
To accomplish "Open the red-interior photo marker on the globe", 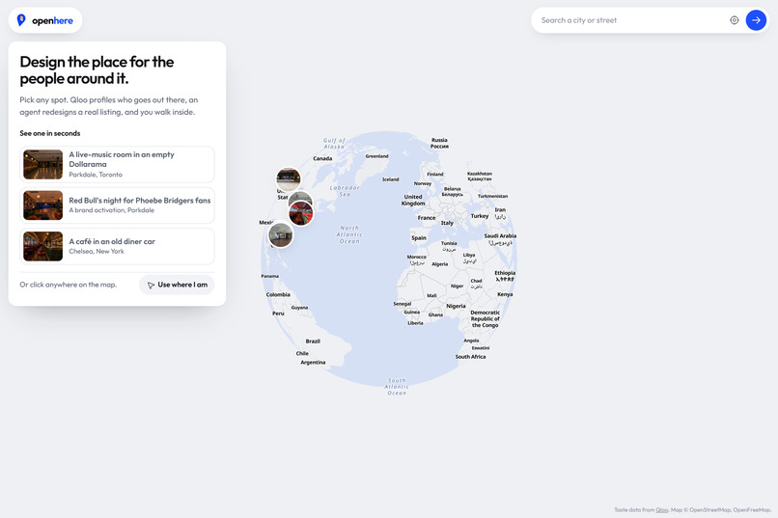I will pyautogui.click(x=301, y=213).
